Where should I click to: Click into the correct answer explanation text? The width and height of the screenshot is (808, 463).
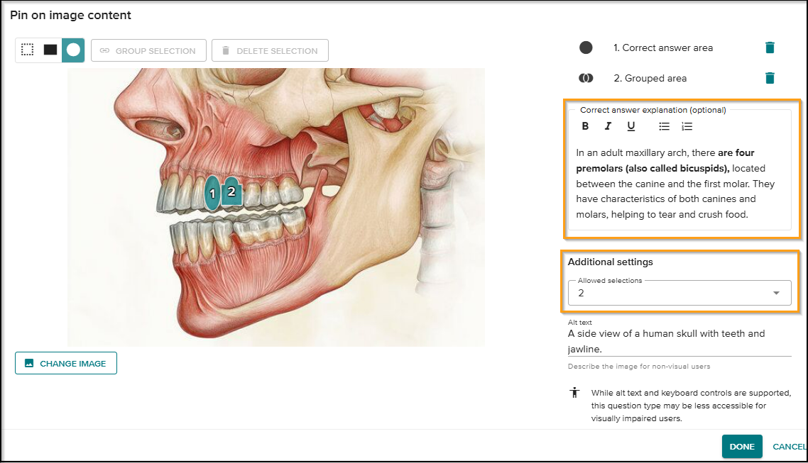pyautogui.click(x=677, y=184)
